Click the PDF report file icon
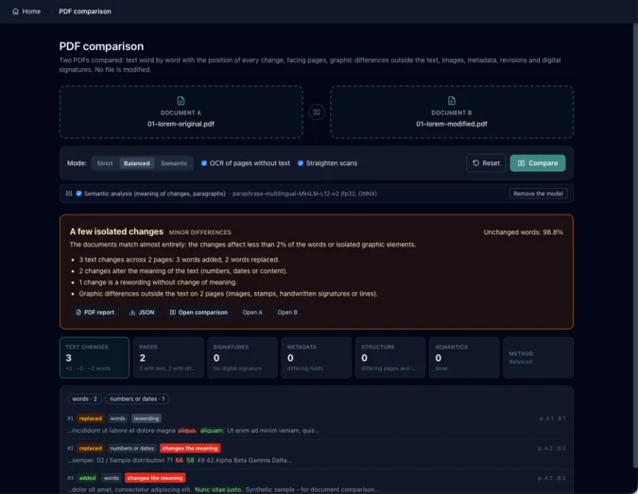638x494 pixels. coord(78,313)
